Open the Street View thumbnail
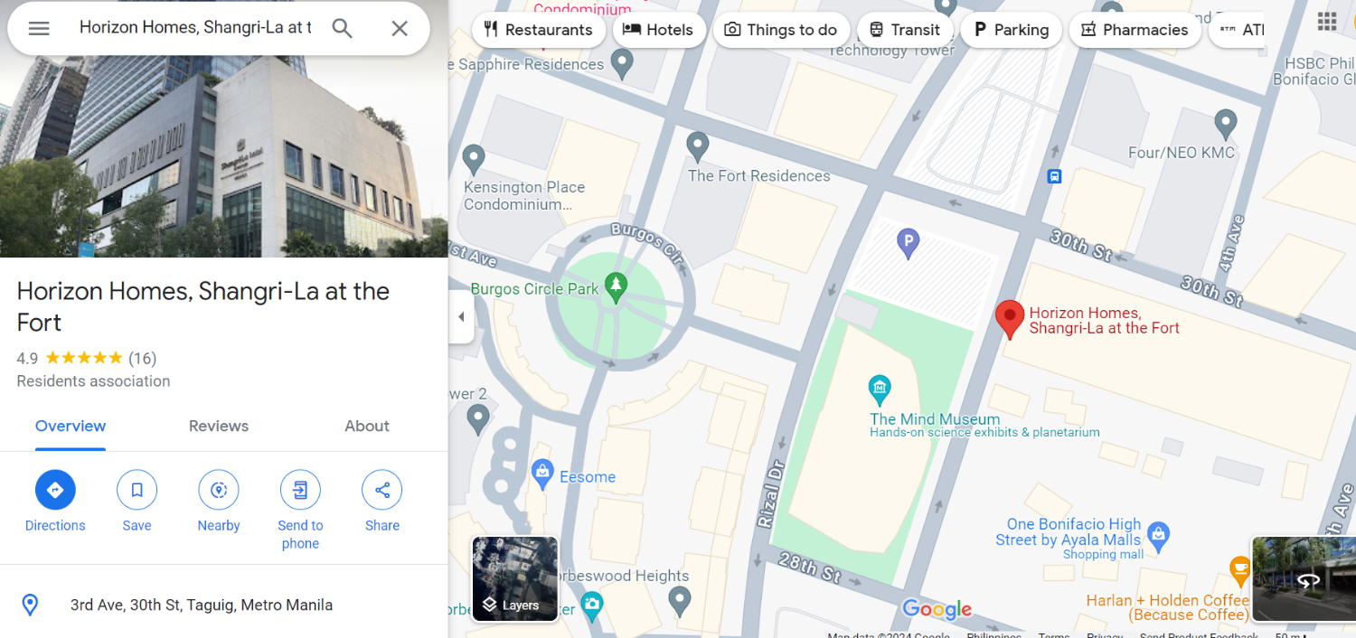 tap(1304, 578)
